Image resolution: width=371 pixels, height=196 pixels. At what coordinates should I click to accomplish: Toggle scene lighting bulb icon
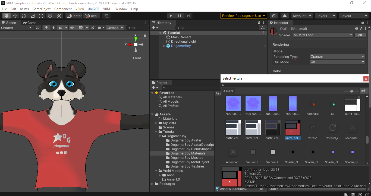tap(46, 28)
